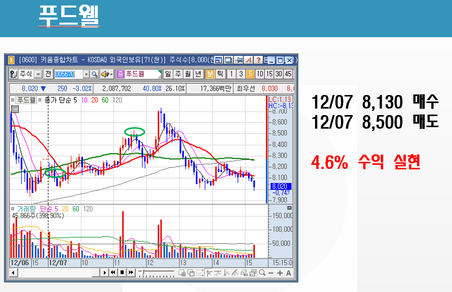
Task: Click the dashed chart indicator icon
Action: [200, 273]
